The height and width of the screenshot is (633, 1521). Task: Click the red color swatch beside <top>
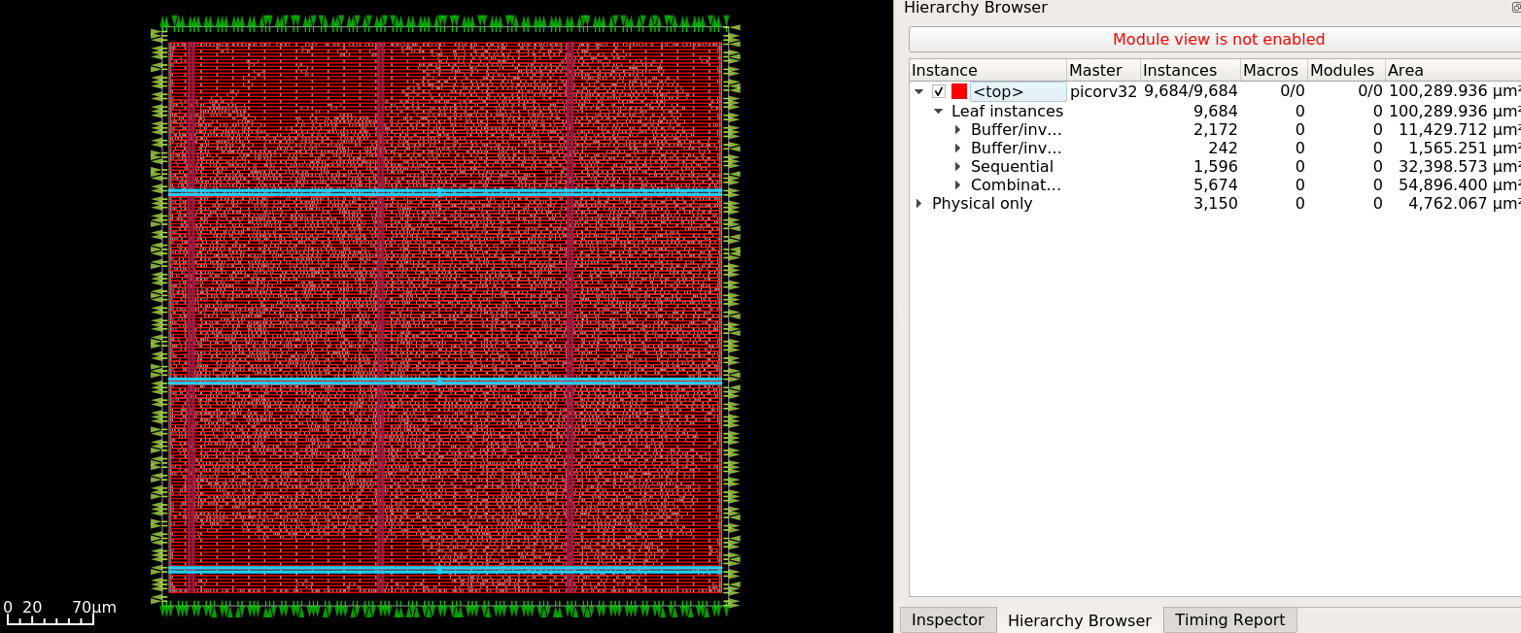coord(959,90)
